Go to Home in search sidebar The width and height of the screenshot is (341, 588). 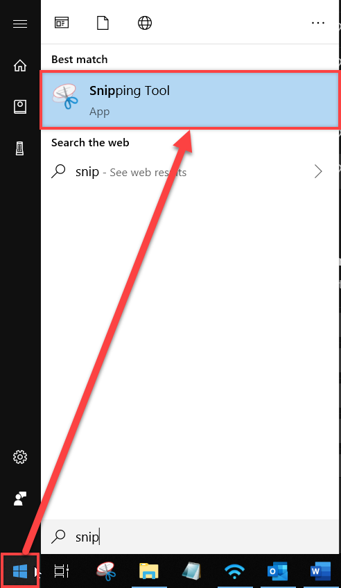[x=20, y=66]
